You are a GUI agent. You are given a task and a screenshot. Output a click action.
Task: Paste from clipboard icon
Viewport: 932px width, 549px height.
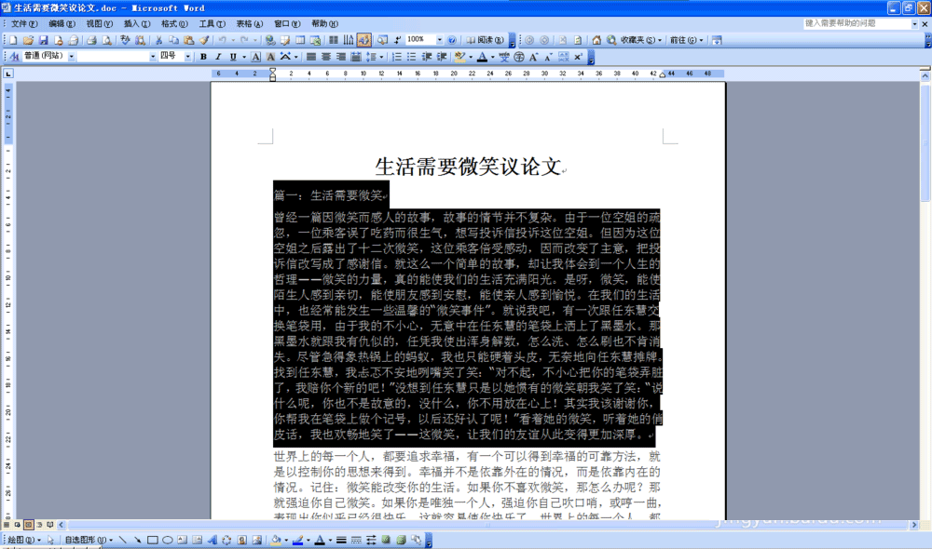(x=189, y=40)
